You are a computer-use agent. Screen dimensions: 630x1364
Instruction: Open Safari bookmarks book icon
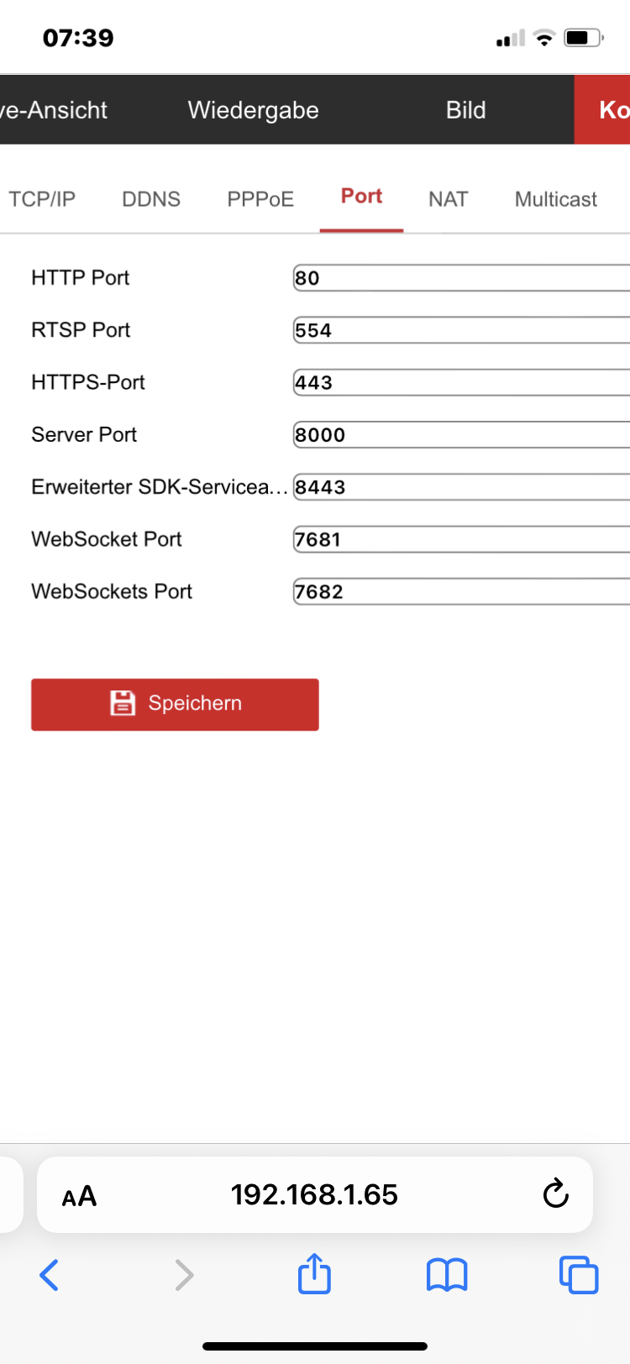(447, 1274)
